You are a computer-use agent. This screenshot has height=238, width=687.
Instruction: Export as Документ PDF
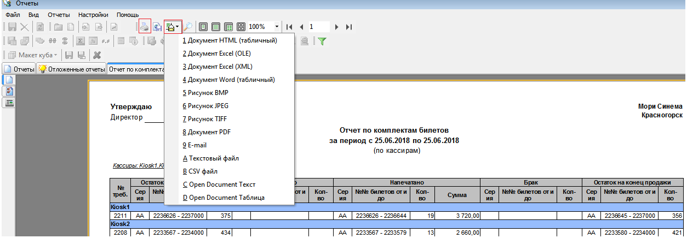coord(229,132)
